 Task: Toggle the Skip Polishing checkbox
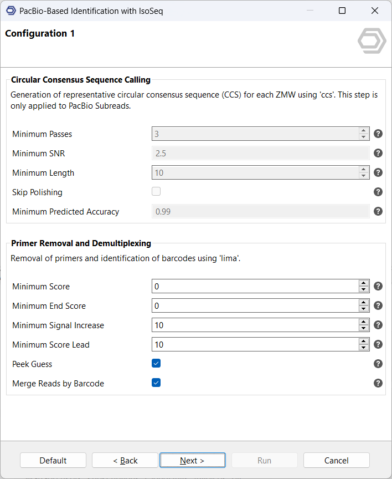[156, 192]
